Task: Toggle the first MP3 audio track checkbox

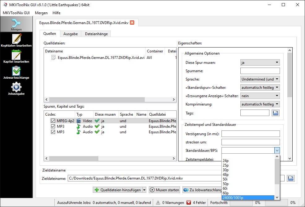Action: coord(53,126)
